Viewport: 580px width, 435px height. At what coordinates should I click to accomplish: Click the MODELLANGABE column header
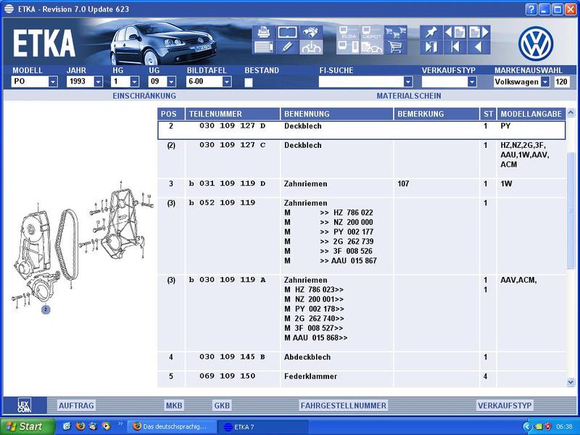coord(531,114)
